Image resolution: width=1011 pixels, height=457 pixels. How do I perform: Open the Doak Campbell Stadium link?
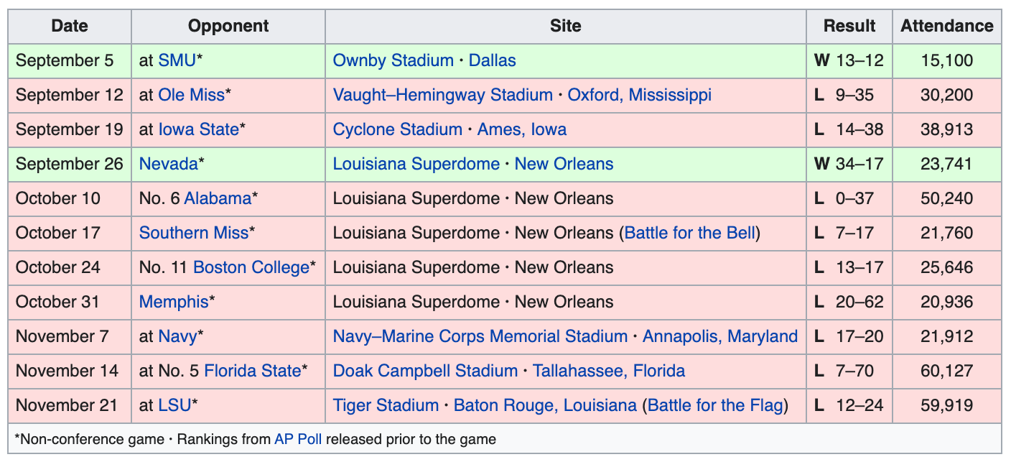click(x=425, y=371)
